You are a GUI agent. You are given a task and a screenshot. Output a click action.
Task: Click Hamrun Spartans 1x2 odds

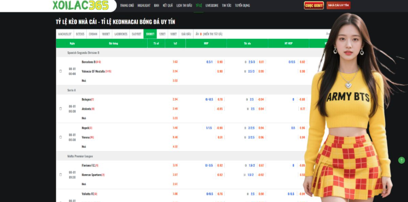(x=175, y=175)
